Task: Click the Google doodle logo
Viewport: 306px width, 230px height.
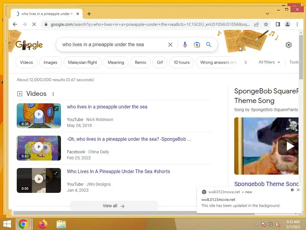Action: [x=29, y=45]
